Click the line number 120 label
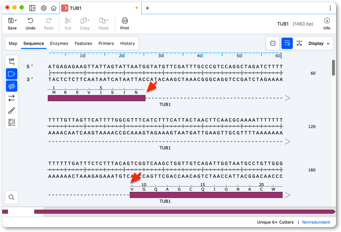 tap(312, 127)
